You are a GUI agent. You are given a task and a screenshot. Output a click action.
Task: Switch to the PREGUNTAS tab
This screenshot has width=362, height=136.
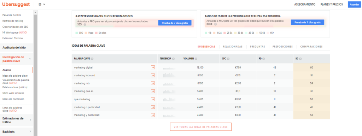[x=257, y=47]
